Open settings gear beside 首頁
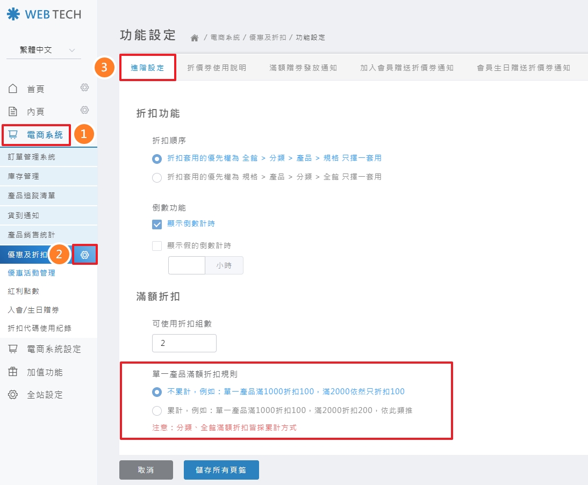The image size is (588, 485). click(84, 88)
